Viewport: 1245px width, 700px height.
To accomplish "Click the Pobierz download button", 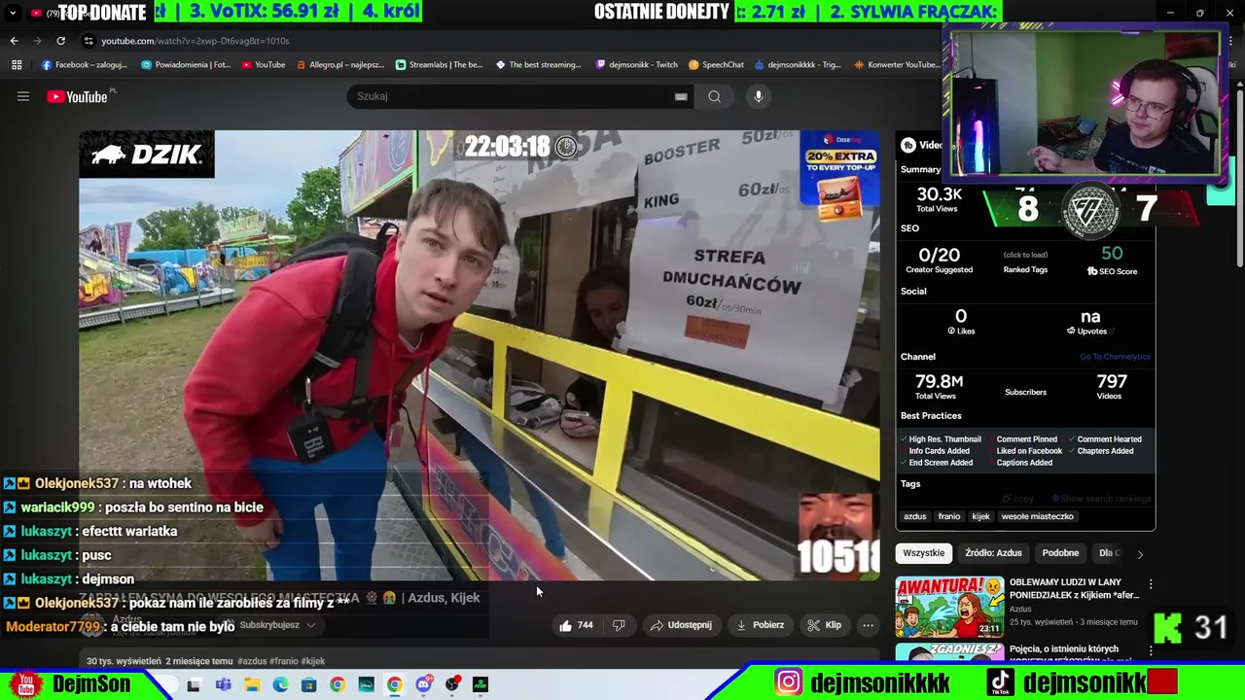I will [x=760, y=625].
